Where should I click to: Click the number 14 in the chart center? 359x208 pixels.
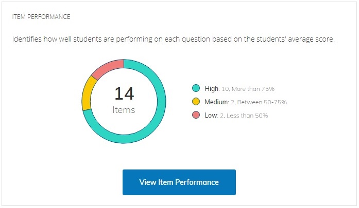pyautogui.click(x=124, y=93)
